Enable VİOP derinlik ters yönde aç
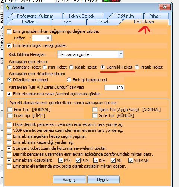 pyautogui.click(x=9, y=130)
